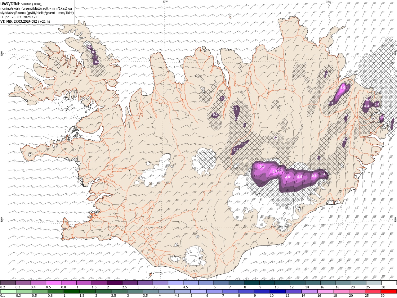The width and height of the screenshot is (397, 298).
Task: Click the bright red 30 rain legend swatch
Action: 389,291
